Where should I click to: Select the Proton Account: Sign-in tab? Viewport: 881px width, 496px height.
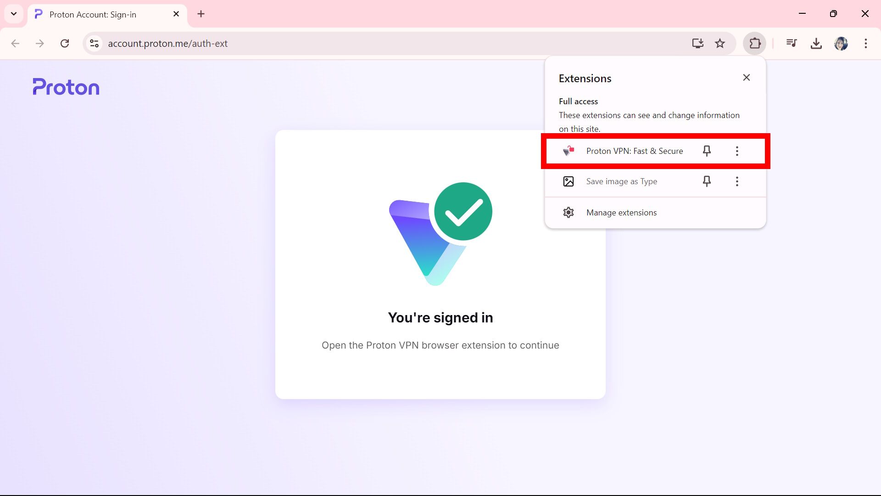(x=92, y=14)
